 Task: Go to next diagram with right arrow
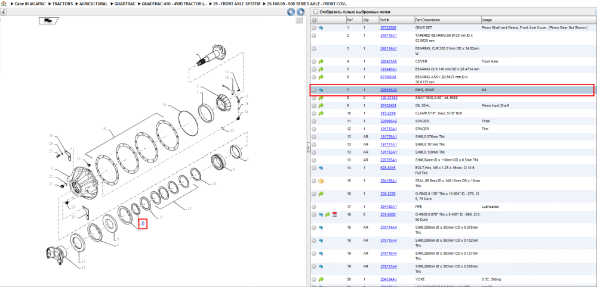point(300,12)
